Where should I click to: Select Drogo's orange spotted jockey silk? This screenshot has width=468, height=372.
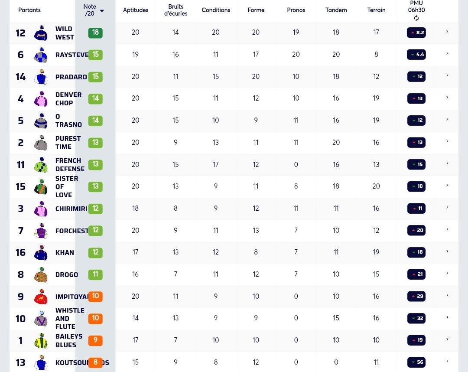(x=41, y=275)
